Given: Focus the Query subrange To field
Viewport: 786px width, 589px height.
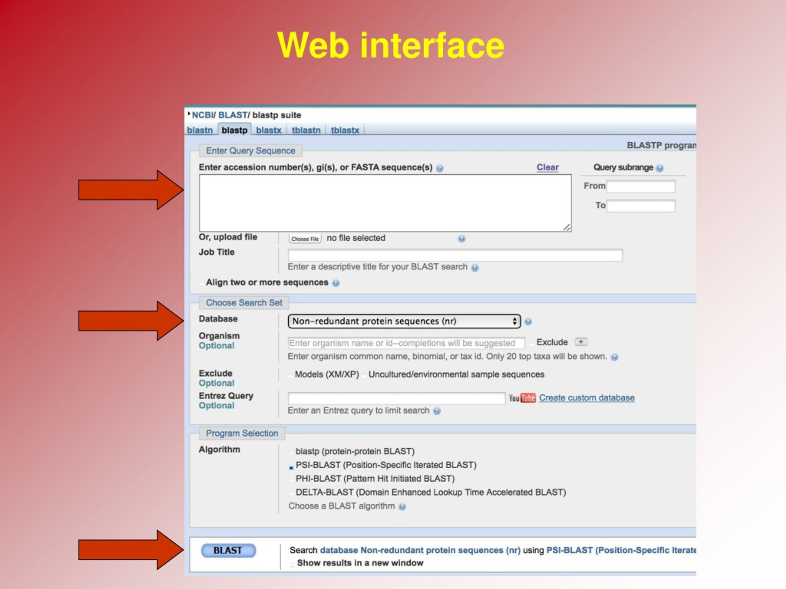Looking at the screenshot, I should click(x=641, y=206).
